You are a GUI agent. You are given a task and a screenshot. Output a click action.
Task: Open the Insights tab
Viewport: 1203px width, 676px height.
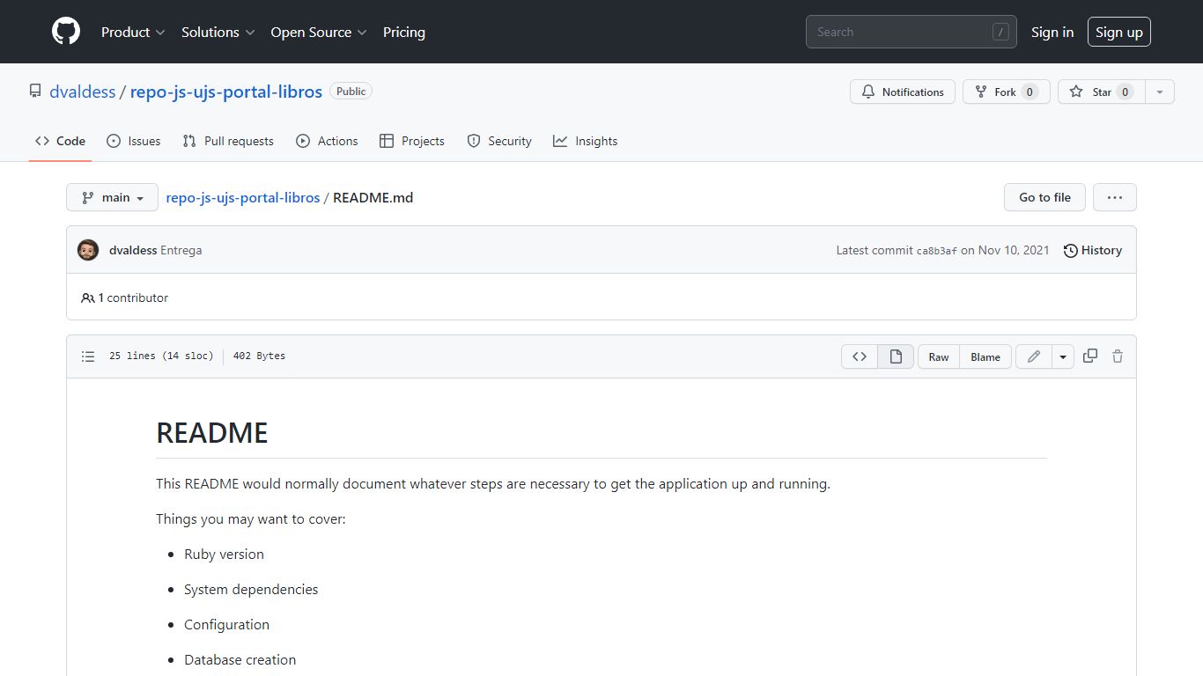coord(586,141)
